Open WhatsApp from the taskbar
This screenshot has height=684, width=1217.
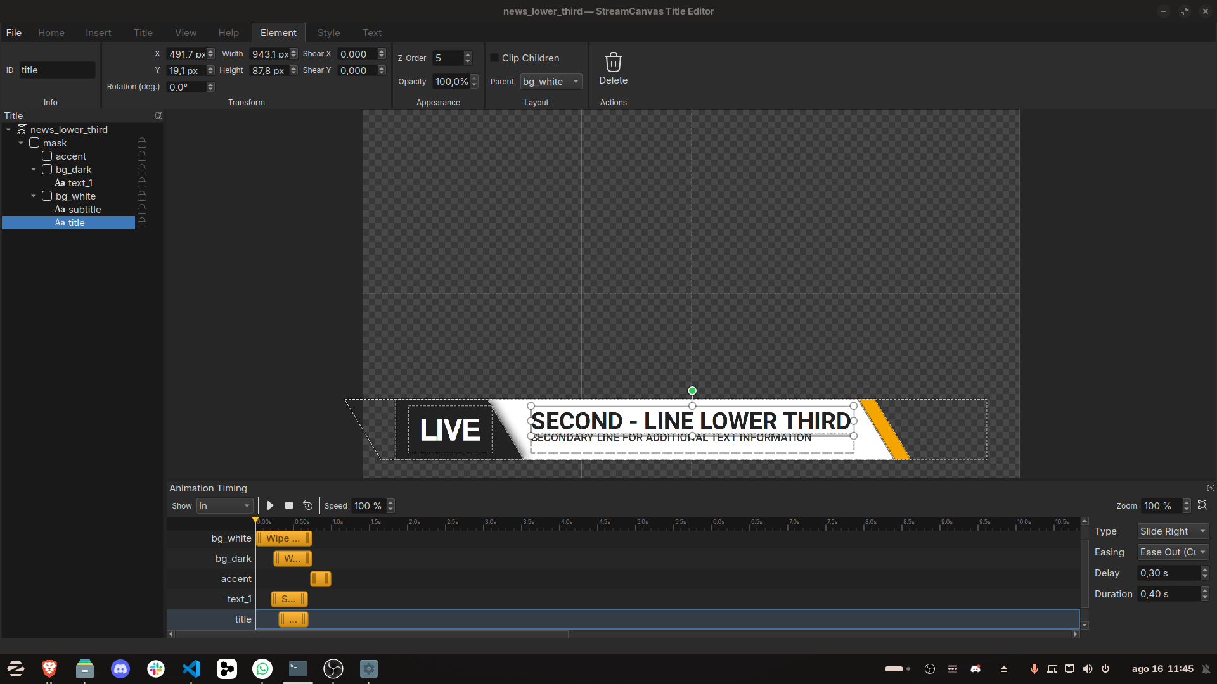(x=262, y=669)
